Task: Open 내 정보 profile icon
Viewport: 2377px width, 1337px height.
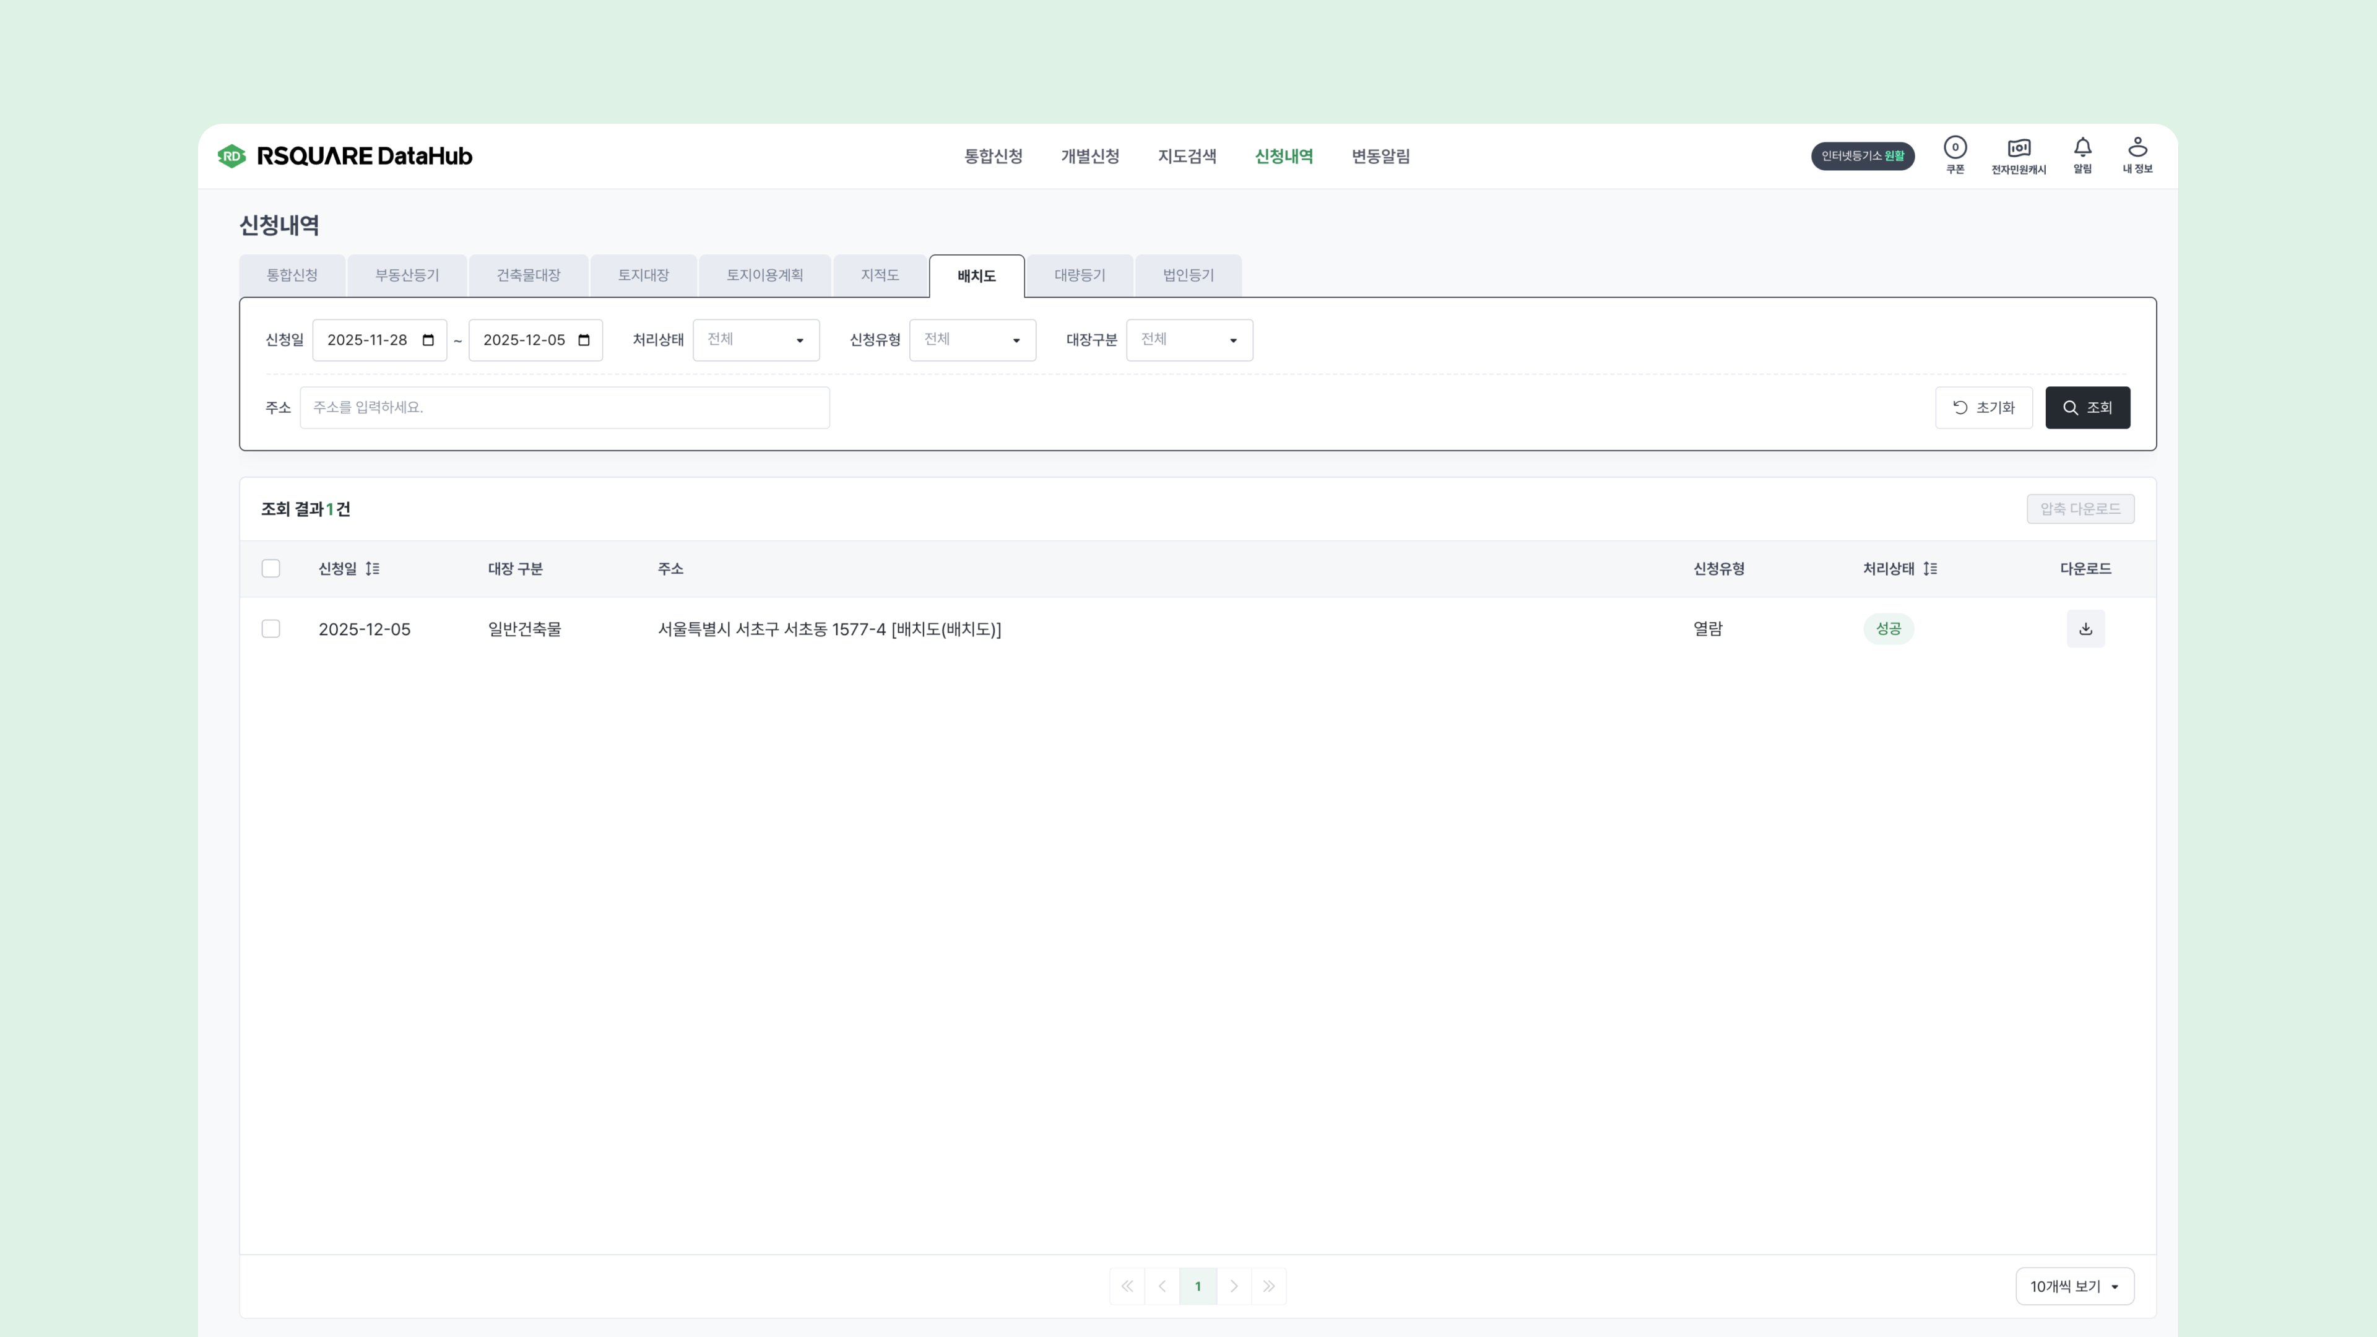Action: coord(2137,148)
